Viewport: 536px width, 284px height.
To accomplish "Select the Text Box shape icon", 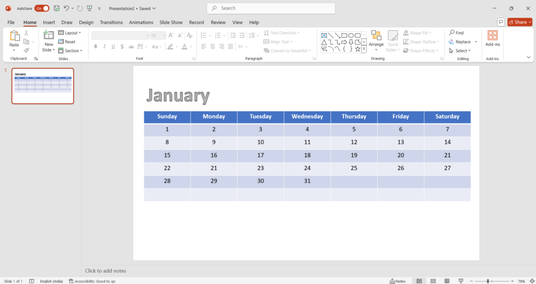I will click(x=324, y=35).
